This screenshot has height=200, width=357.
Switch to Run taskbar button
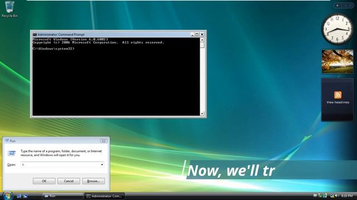click(62, 196)
